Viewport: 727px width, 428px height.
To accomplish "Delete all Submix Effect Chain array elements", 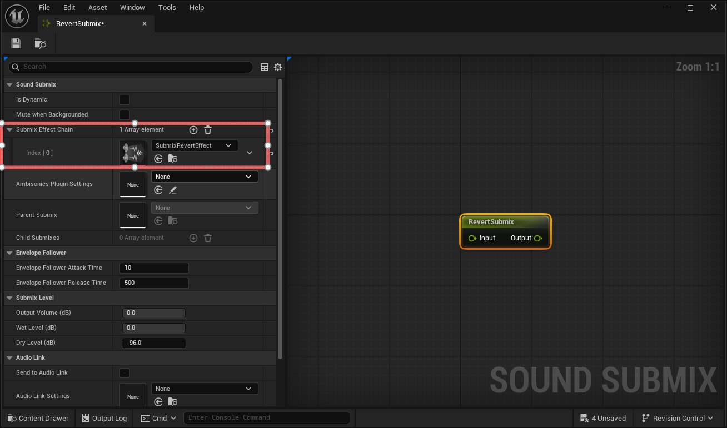I will coord(207,129).
